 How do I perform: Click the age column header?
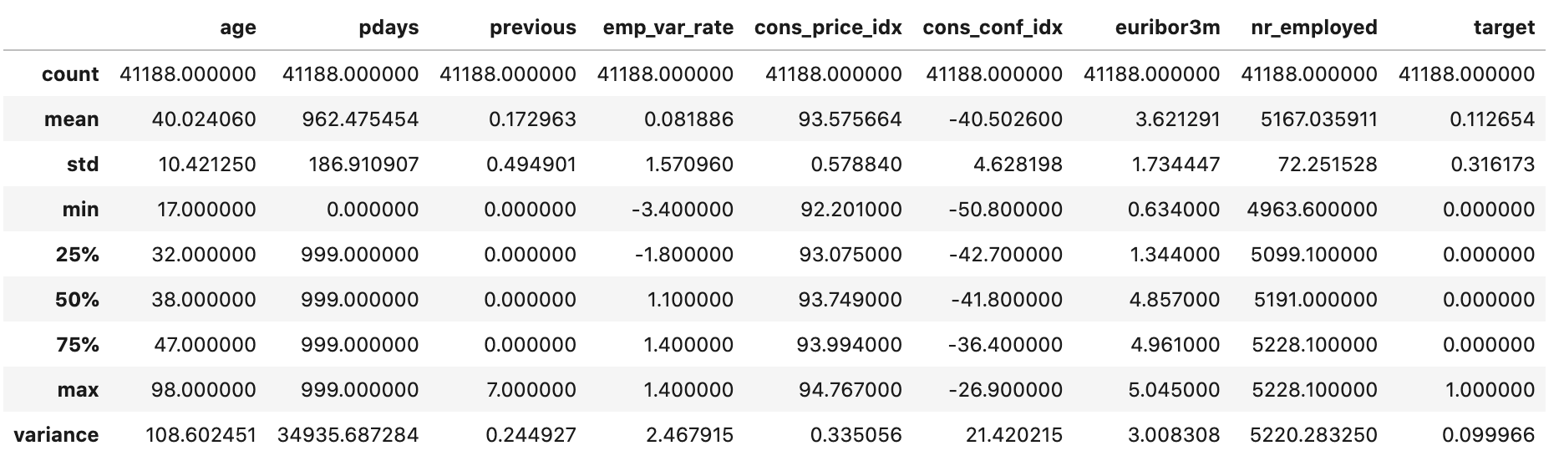coord(238,28)
